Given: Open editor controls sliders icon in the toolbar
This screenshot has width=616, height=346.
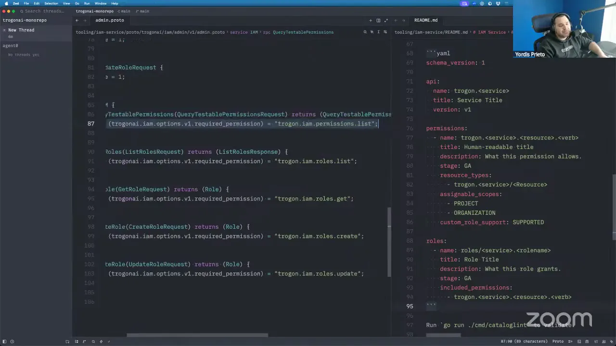Looking at the screenshot, I should pyautogui.click(x=385, y=32).
